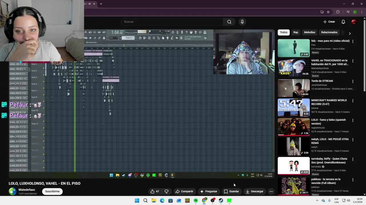Show hidden system tray icons chevron

(317, 201)
